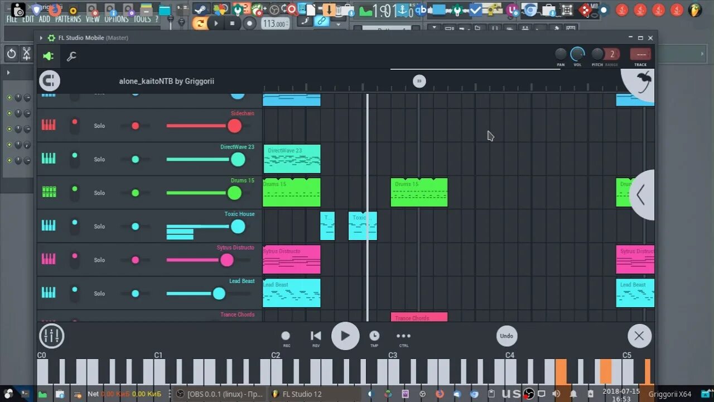The height and width of the screenshot is (402, 714).
Task: Select the Sidechain track instrument icon
Action: pyautogui.click(x=49, y=125)
